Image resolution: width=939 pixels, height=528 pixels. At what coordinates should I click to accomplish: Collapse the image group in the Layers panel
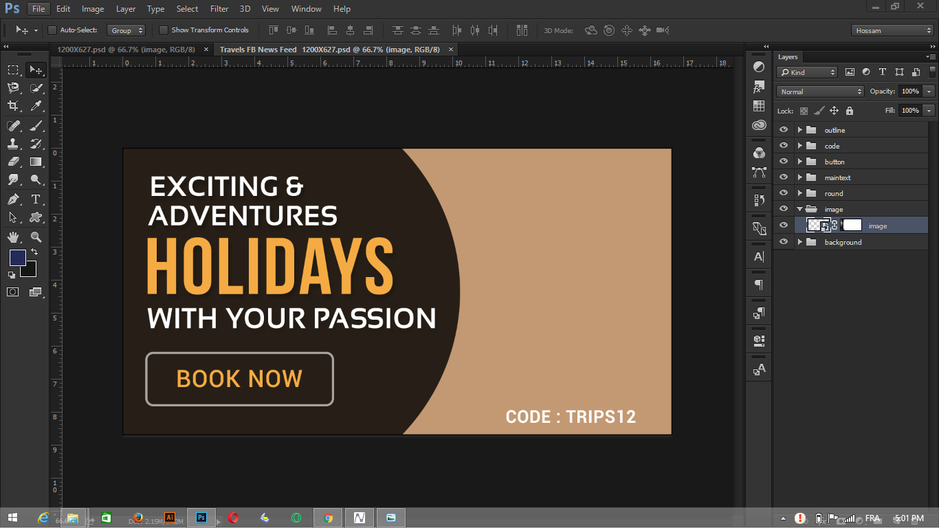point(799,209)
